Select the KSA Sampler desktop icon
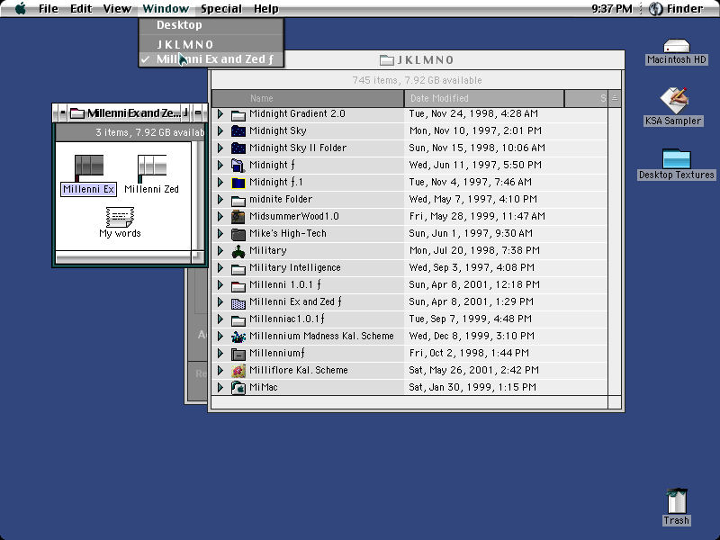 [673, 100]
